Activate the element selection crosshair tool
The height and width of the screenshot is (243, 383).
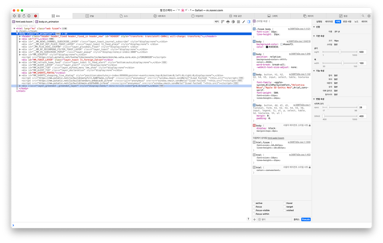click(x=15, y=16)
